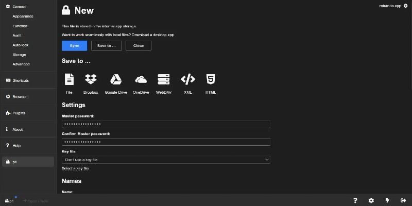The image size is (412, 206).
Task: Go to Auto lock settings
Action: [x=21, y=45]
